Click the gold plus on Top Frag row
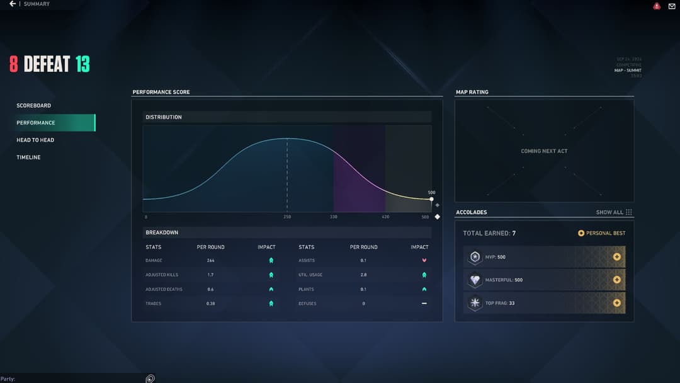This screenshot has height=383, width=680. click(x=616, y=303)
